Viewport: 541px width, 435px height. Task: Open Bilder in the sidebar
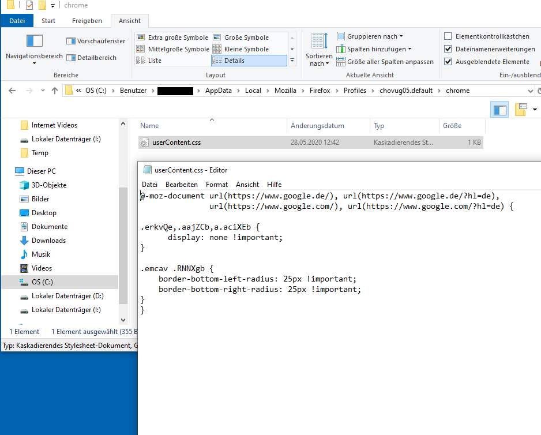(x=35, y=199)
